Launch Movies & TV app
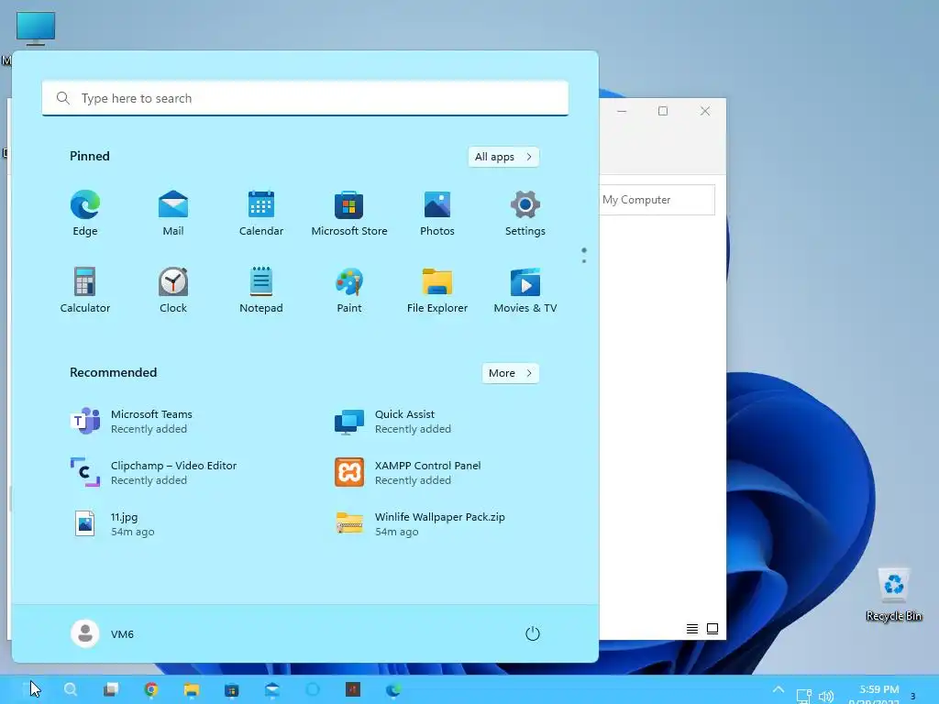The width and height of the screenshot is (939, 704). click(x=525, y=291)
